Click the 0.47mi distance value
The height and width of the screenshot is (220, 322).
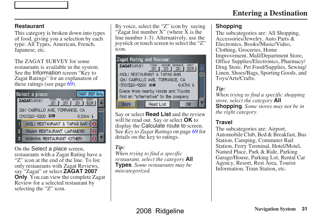184,85
